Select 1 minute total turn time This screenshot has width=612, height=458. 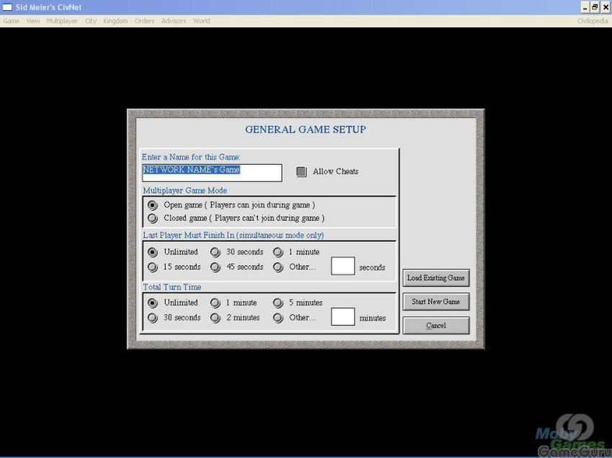[216, 303]
